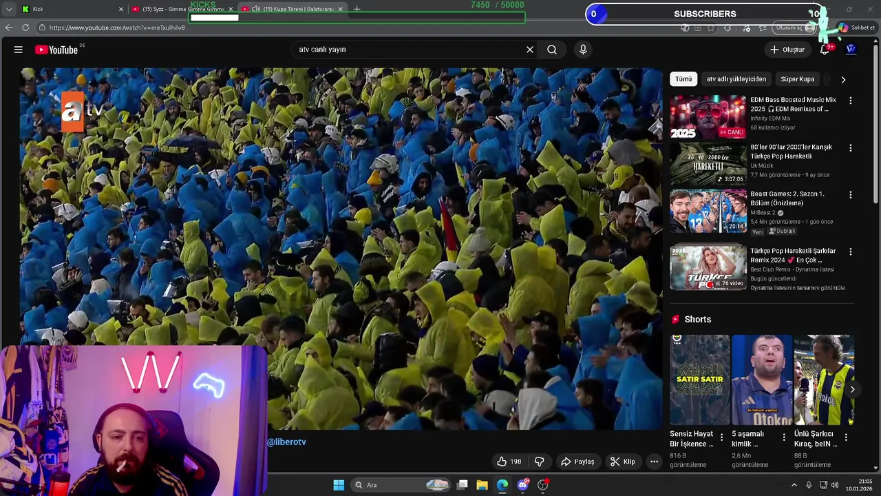Select the atv adlı yükleyiciden chip
The image size is (881, 496).
click(x=736, y=79)
